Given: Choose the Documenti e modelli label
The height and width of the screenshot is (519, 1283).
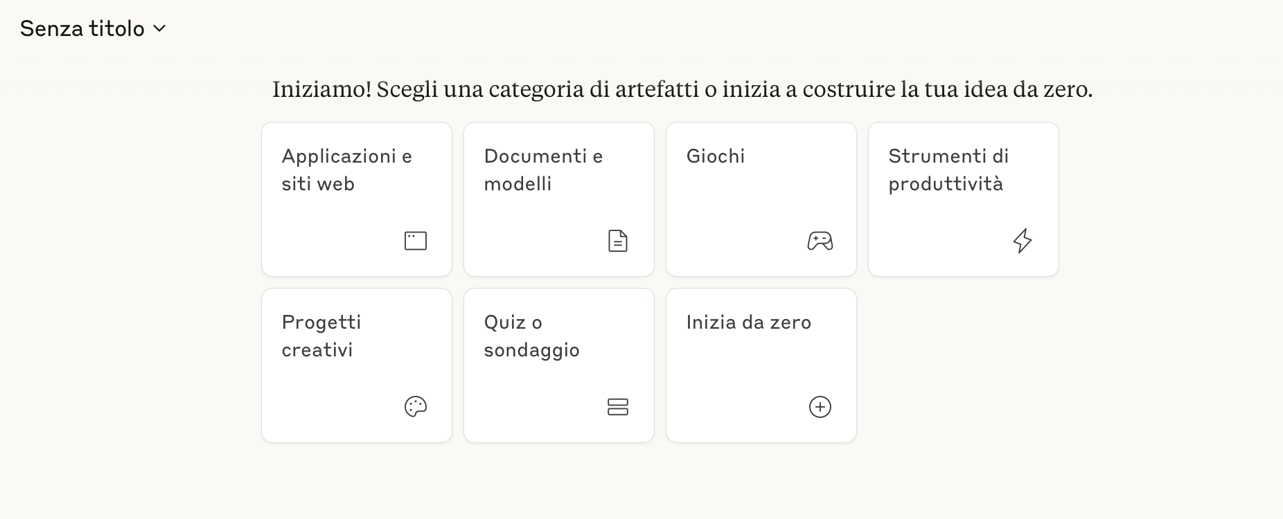Looking at the screenshot, I should 543,170.
